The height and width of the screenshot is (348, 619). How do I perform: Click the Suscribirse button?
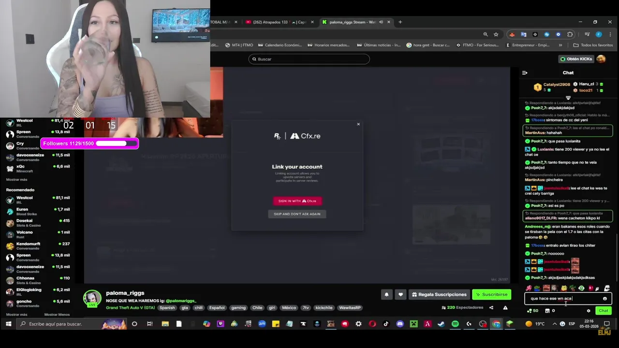492,294
